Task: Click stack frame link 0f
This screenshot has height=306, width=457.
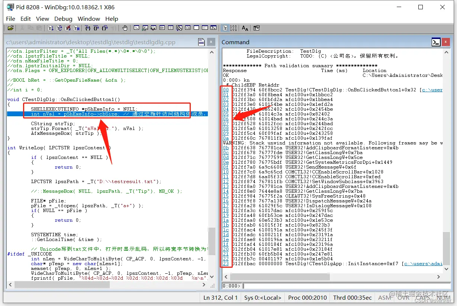Action: pos(226,167)
